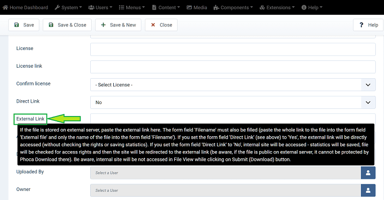Open the System menu
The width and height of the screenshot is (384, 200).
68,8
